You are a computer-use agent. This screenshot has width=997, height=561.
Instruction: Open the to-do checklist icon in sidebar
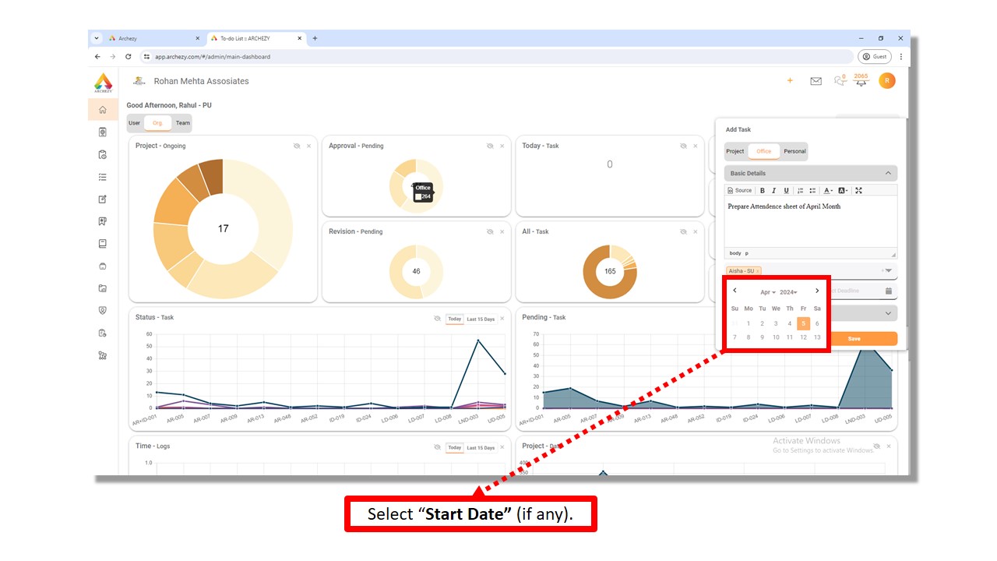pyautogui.click(x=102, y=177)
